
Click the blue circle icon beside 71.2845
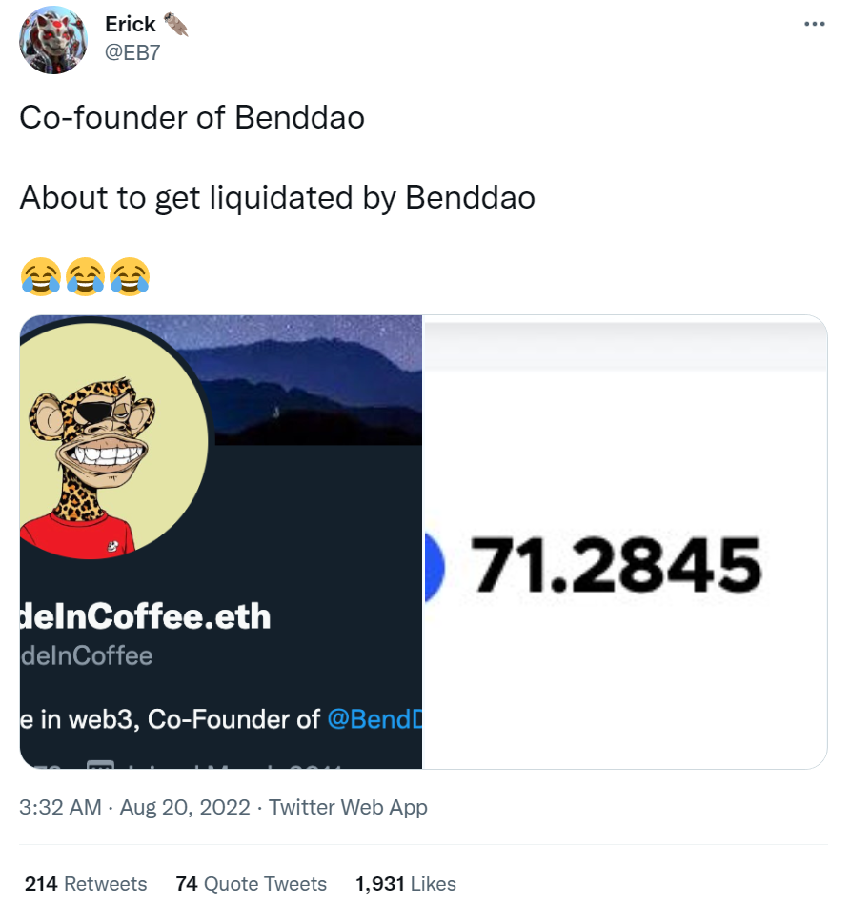pyautogui.click(x=435, y=565)
